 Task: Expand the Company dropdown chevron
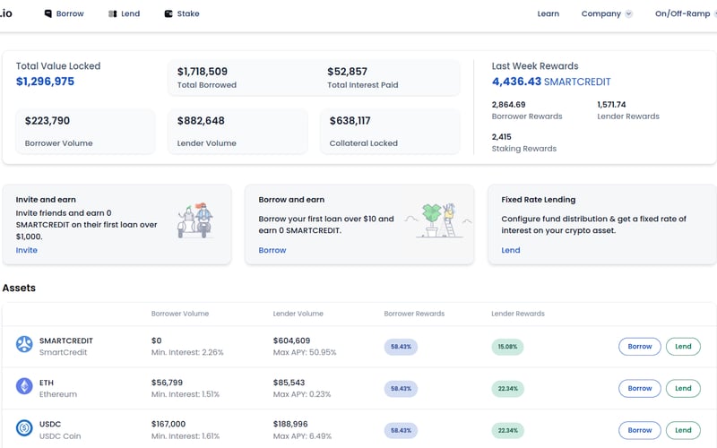click(629, 13)
